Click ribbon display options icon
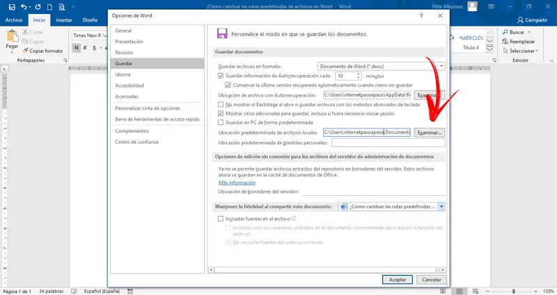Image resolution: width=557 pixels, height=295 pixels. (492, 6)
